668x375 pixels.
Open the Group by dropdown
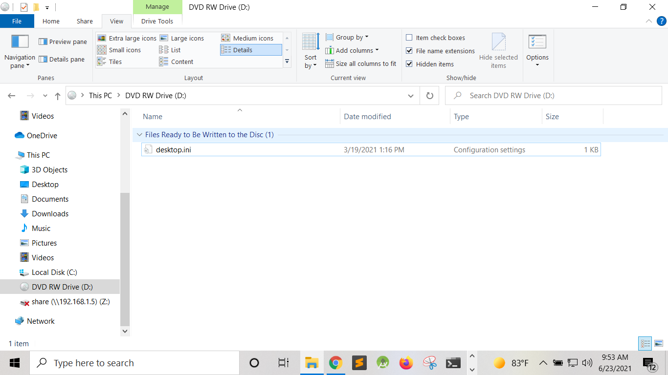(x=347, y=37)
